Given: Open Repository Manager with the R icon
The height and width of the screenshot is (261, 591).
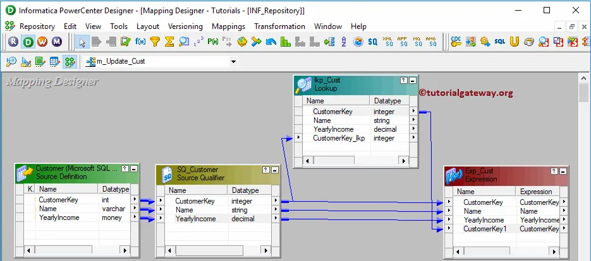Looking at the screenshot, I should (x=14, y=42).
